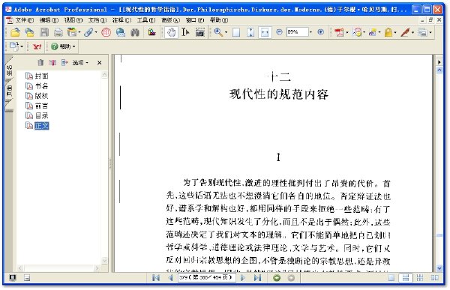Click the Print icon

58,32
